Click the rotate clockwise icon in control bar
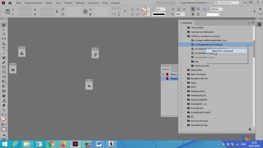 [114, 9]
